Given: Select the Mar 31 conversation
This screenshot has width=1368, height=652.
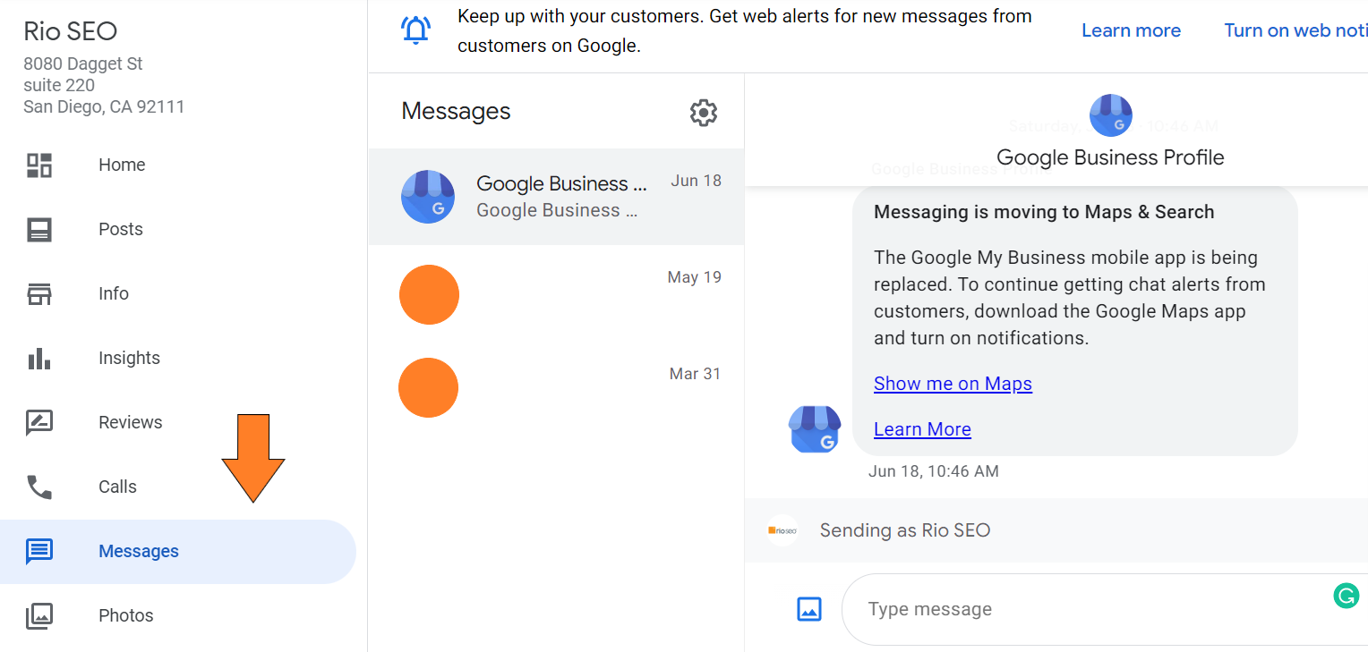Looking at the screenshot, I should (x=555, y=387).
